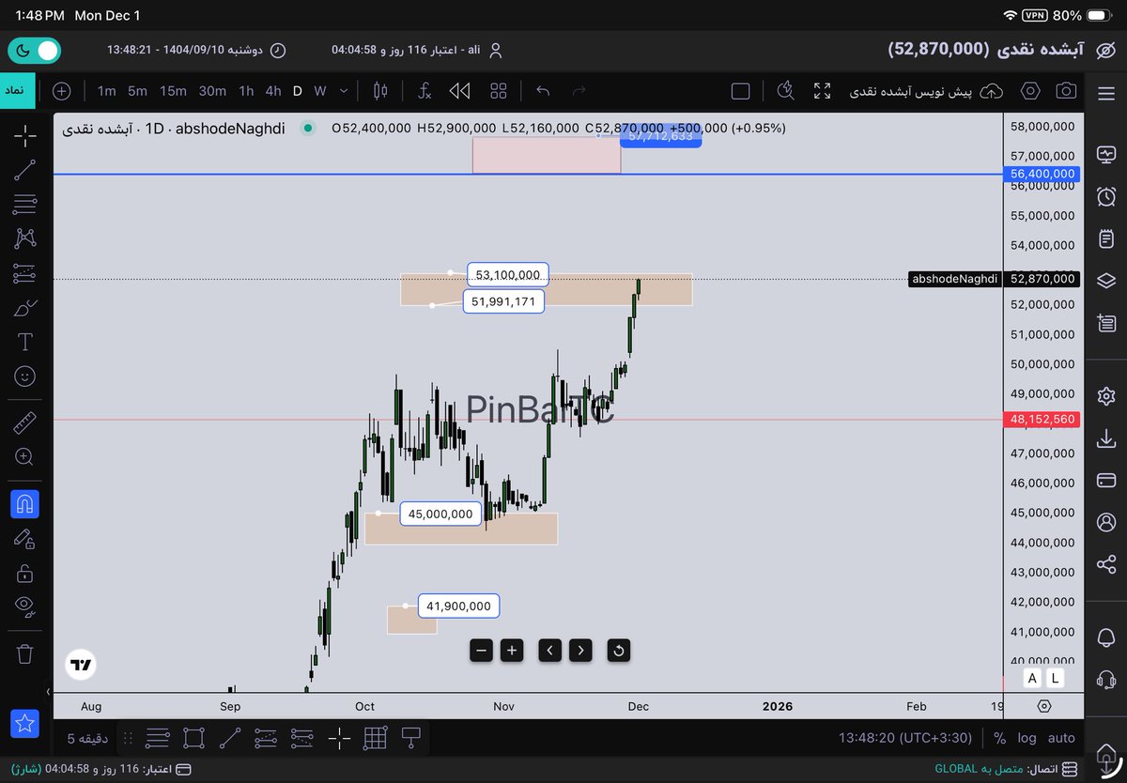Open the user profile icon in right sidebar
1127x783 pixels.
(1105, 522)
